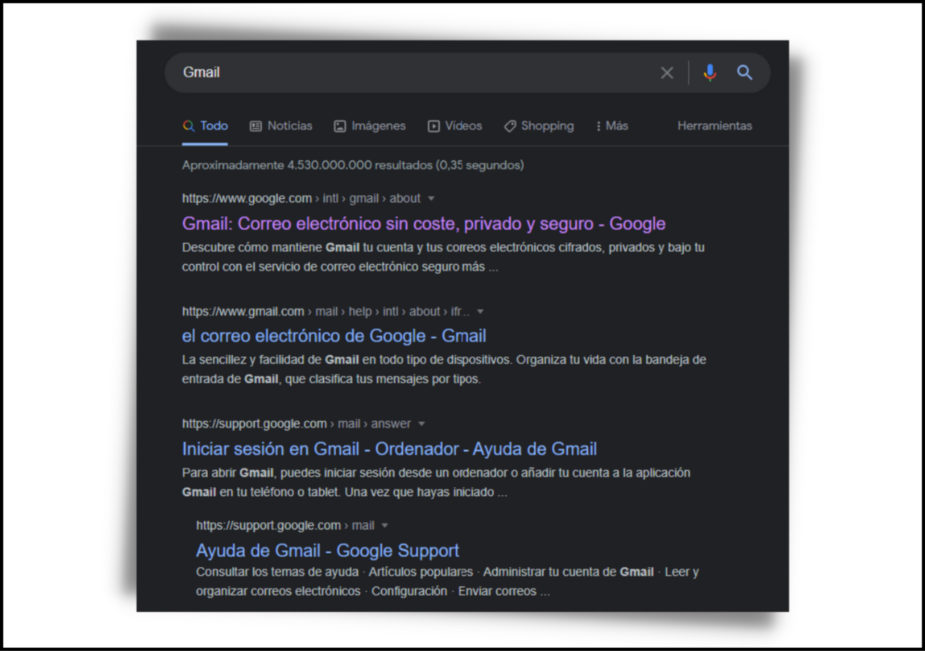Open the Videos tab

coord(455,126)
